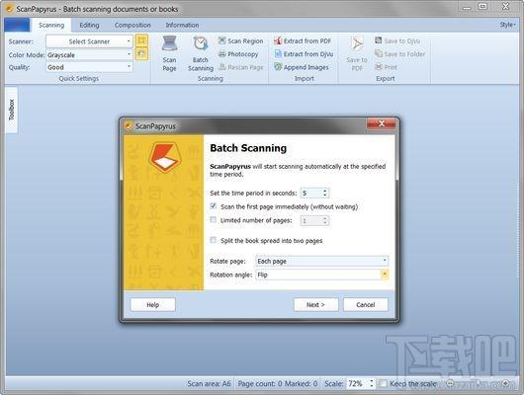Click the lower yellow quick settings icon
This screenshot has width=524, height=395.
[141, 53]
